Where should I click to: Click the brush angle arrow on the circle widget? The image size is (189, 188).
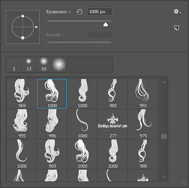click(36, 27)
